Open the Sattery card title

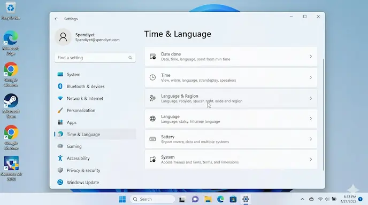[x=167, y=137]
